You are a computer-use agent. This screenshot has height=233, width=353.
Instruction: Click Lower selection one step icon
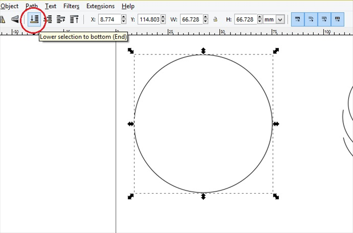48,19
